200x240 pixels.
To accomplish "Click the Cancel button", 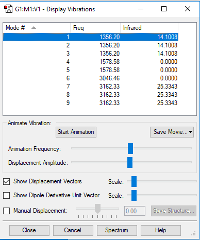I will click(x=73, y=230).
